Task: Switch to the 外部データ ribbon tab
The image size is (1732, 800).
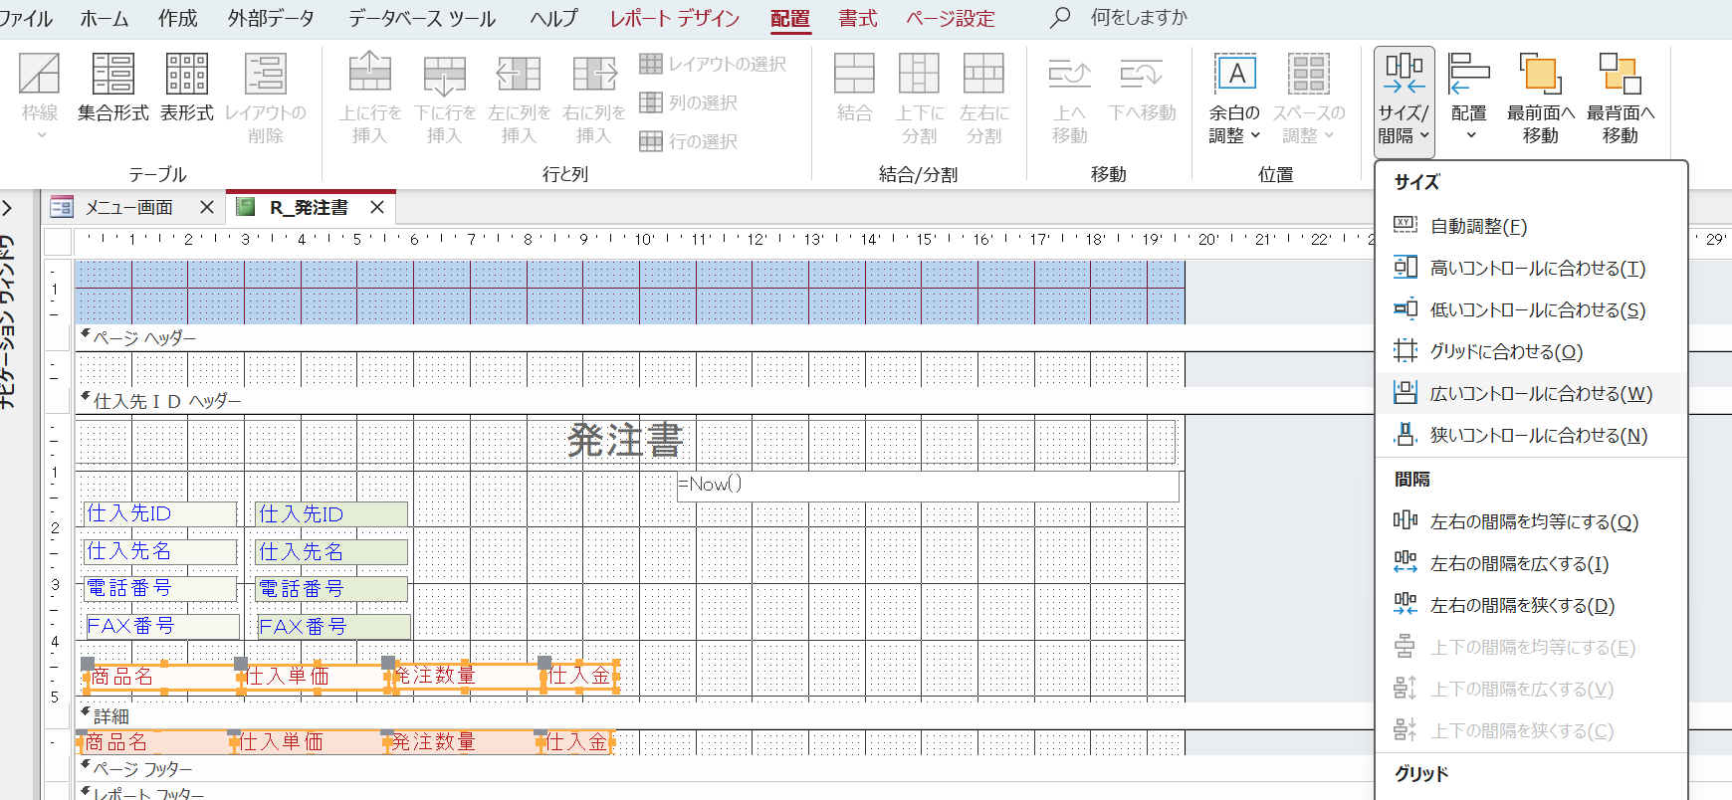Action: 271,18
